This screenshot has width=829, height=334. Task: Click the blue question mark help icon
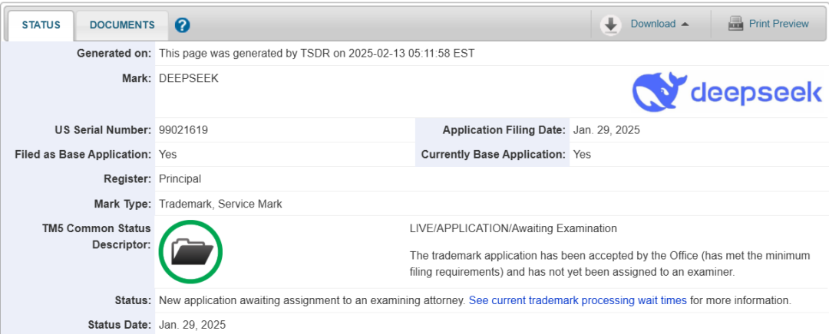point(182,25)
